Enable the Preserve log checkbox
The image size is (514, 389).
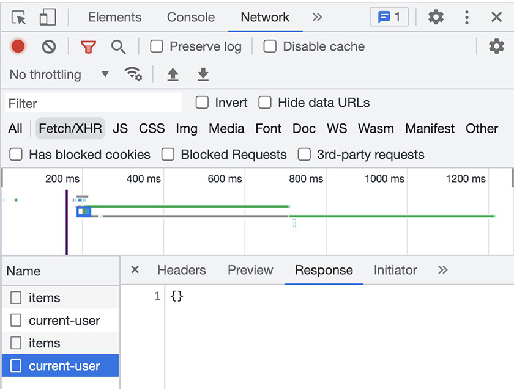pos(157,46)
